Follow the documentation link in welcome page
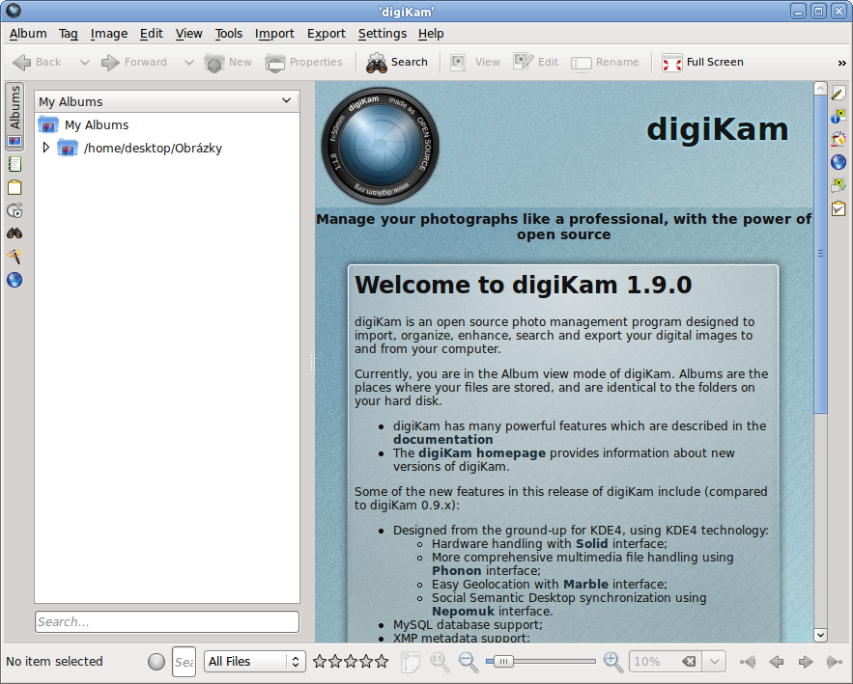853x684 pixels. pos(442,439)
